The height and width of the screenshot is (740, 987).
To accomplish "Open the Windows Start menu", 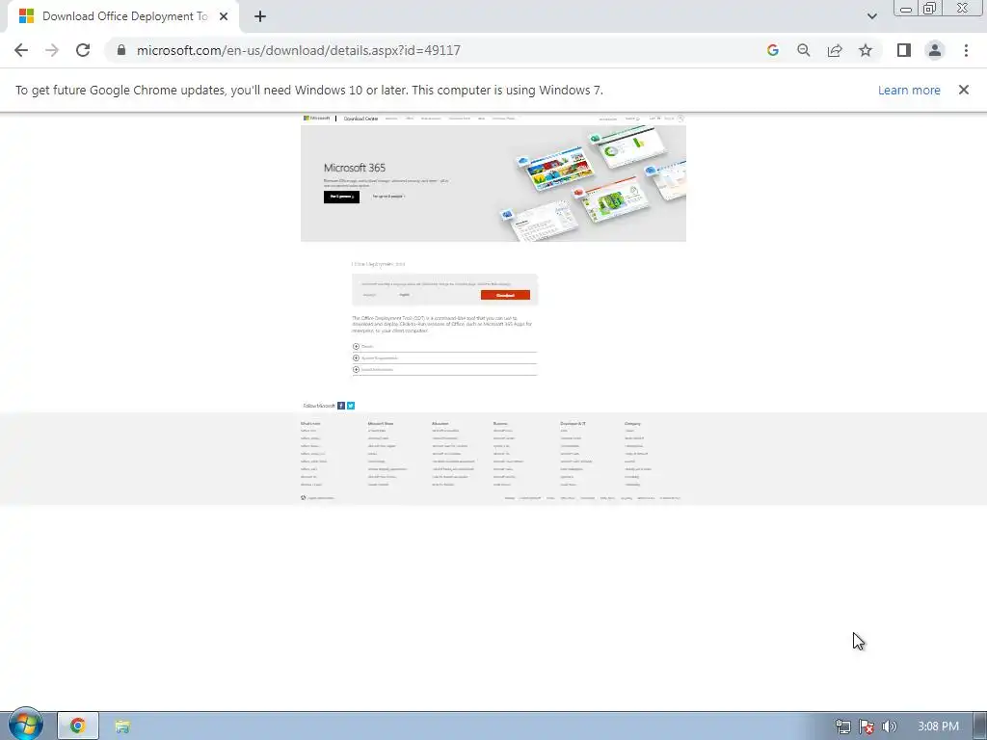I will tap(25, 725).
